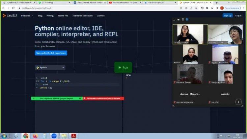Select the Zoom grid view icon
Image resolution: width=247 pixels, height=139 pixels.
tap(187, 19)
